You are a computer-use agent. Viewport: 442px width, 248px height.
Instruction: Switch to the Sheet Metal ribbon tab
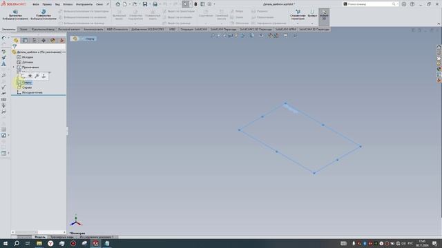point(69,29)
